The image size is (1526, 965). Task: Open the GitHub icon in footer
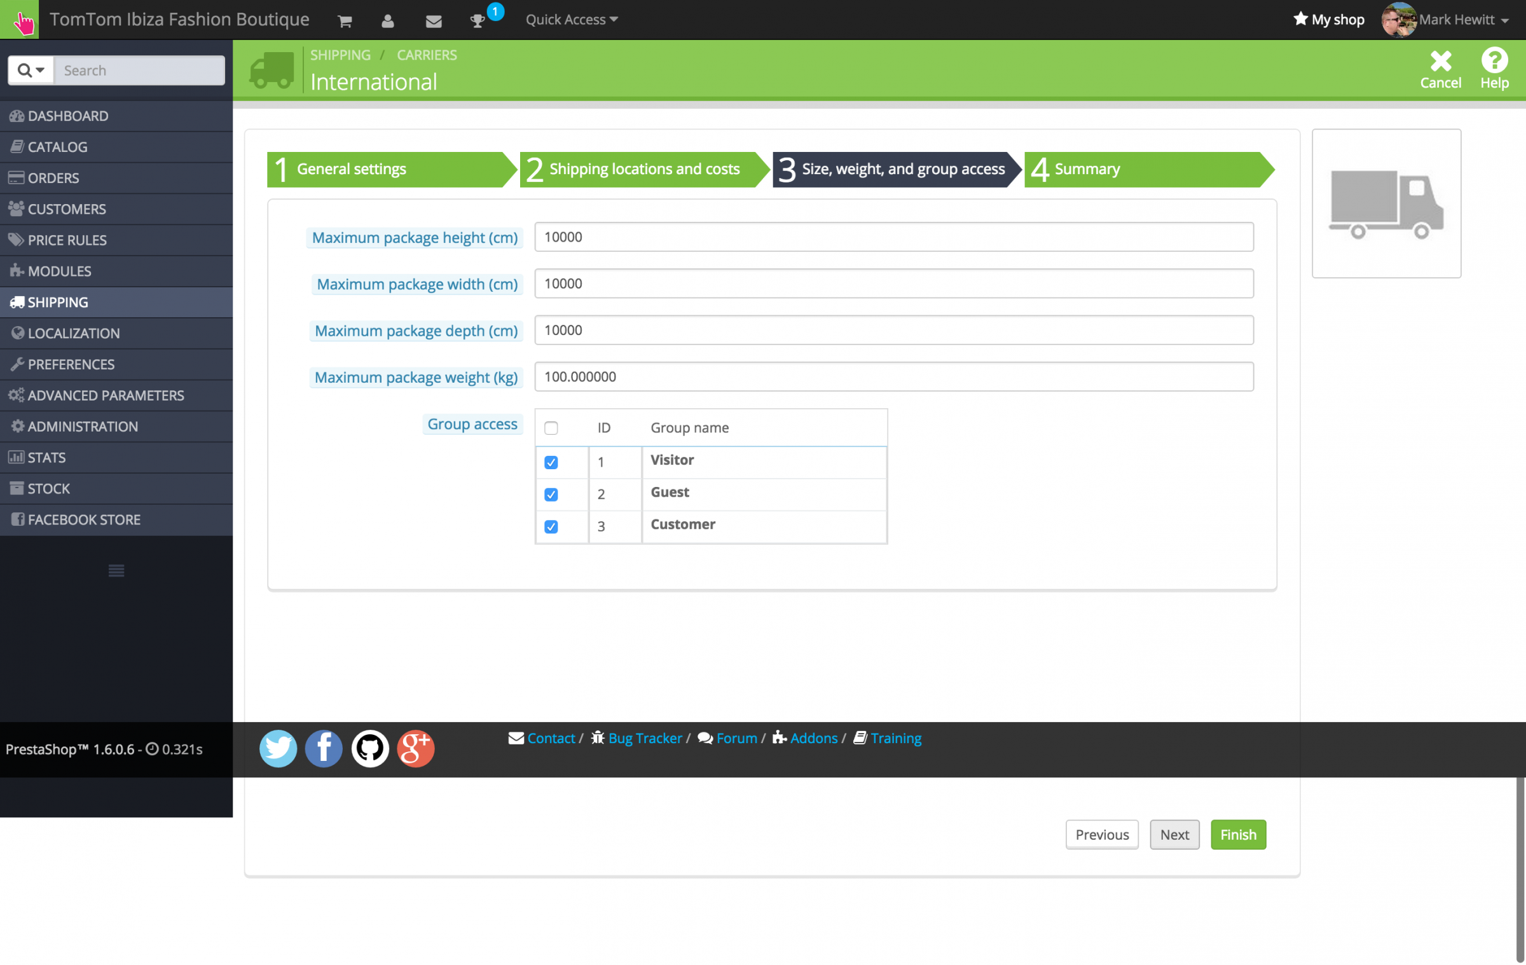click(369, 748)
